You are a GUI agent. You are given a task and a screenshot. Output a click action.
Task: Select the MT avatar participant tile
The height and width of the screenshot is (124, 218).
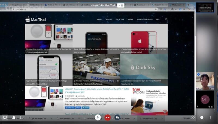[205, 99]
